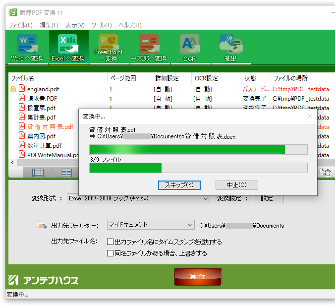Screen dimensions: 335x306
Task: Click 詳細設定 [自動] cell of 請求書.PDF
Action: click(x=163, y=99)
